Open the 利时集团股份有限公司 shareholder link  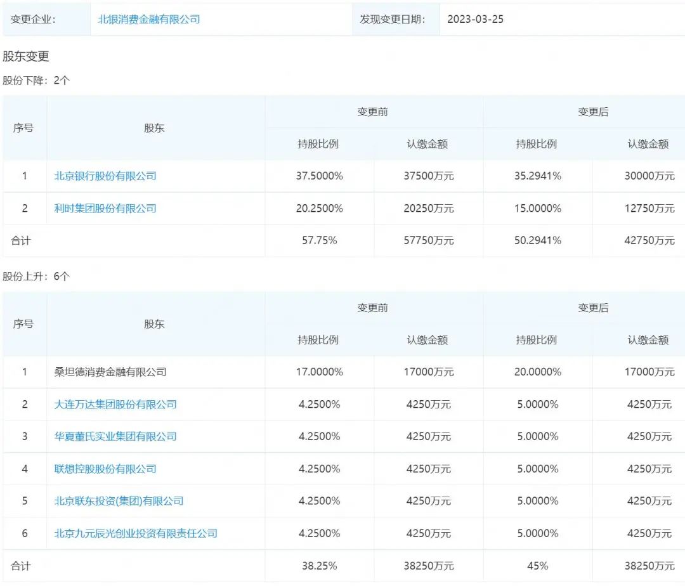point(105,208)
